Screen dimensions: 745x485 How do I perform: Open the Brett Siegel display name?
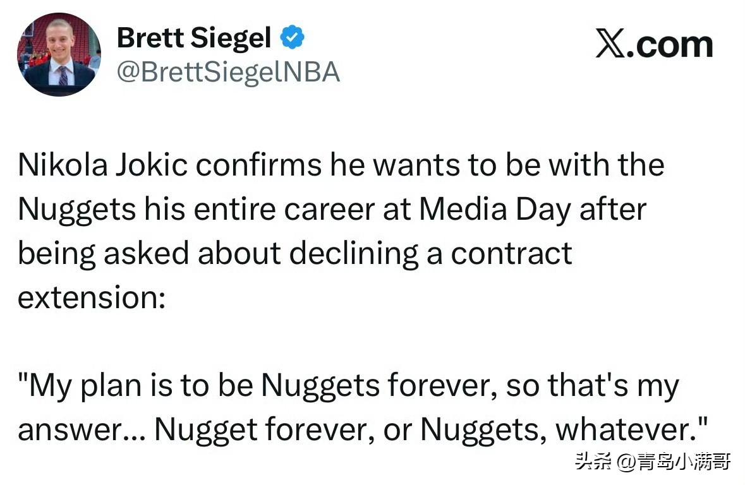click(194, 38)
